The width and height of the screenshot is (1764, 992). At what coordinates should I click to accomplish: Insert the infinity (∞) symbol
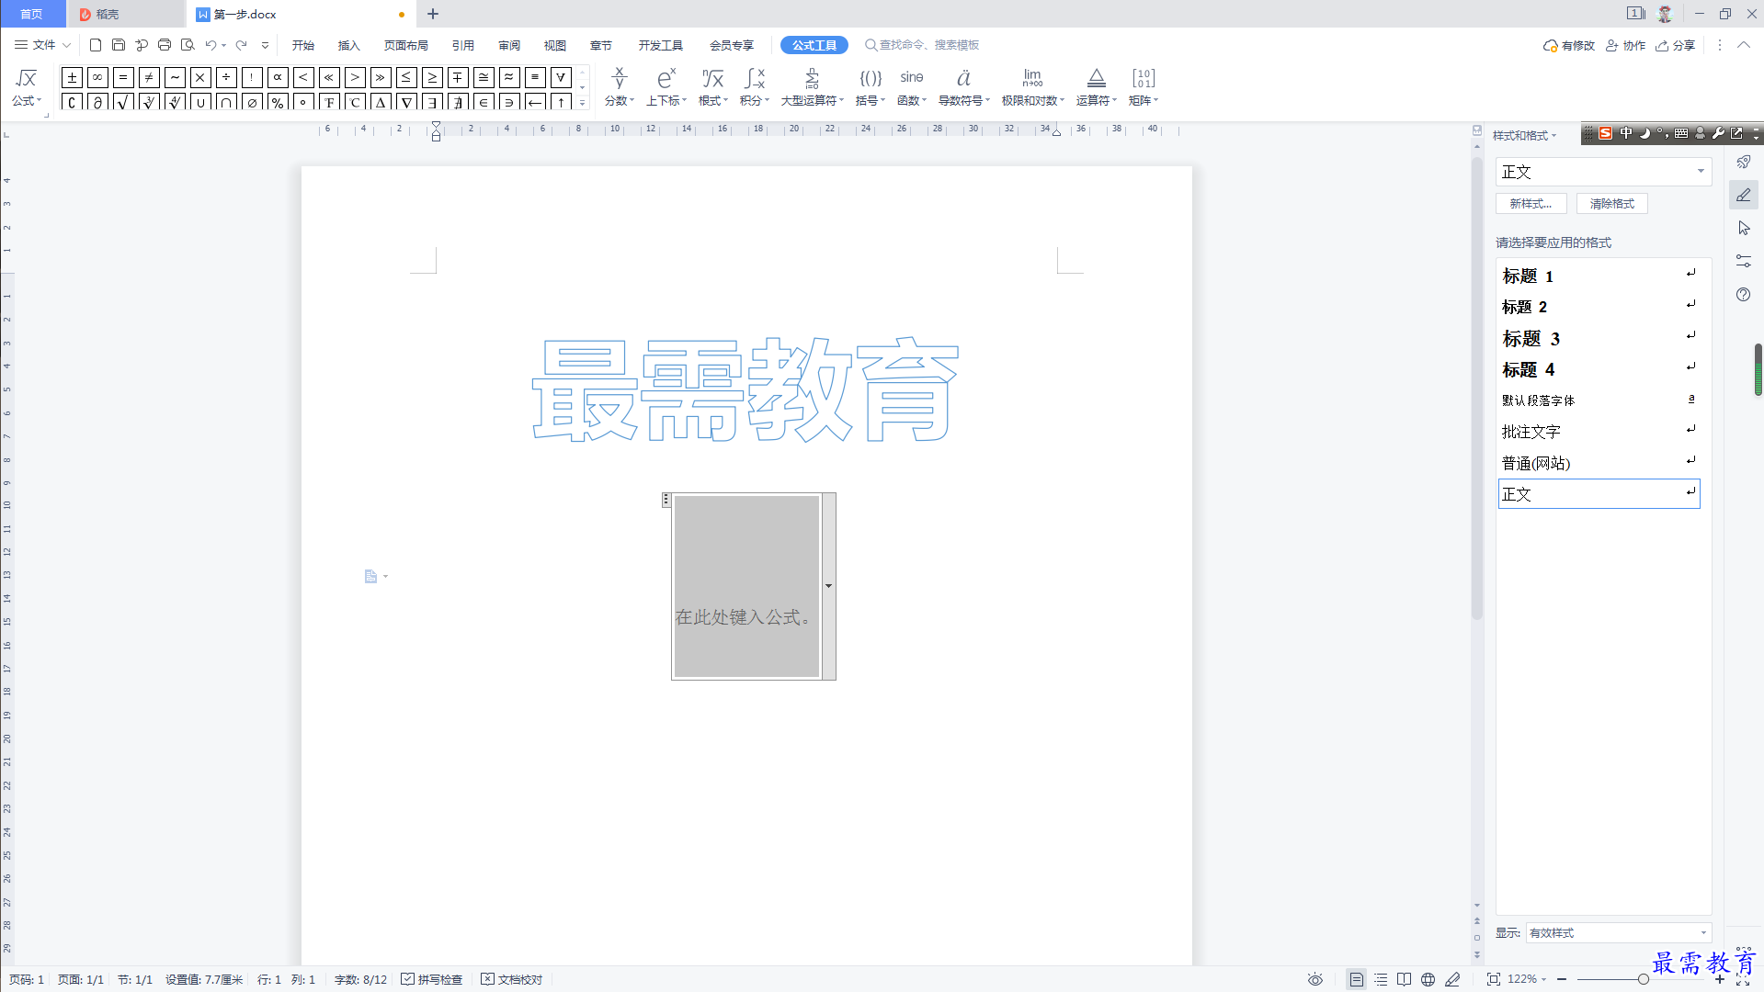click(x=97, y=77)
